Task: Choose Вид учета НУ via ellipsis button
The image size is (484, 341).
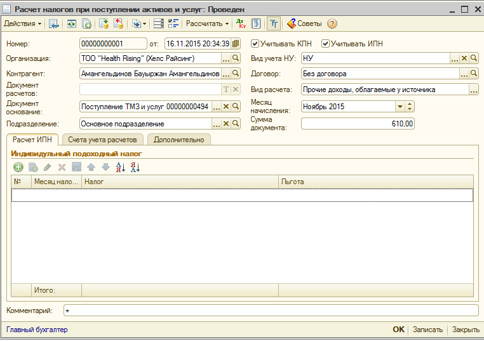Action: [454, 58]
